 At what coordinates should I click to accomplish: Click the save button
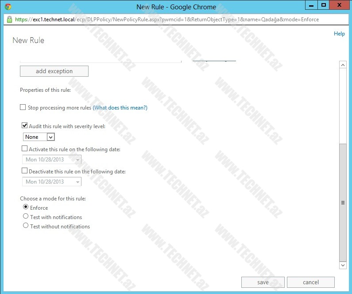263,282
